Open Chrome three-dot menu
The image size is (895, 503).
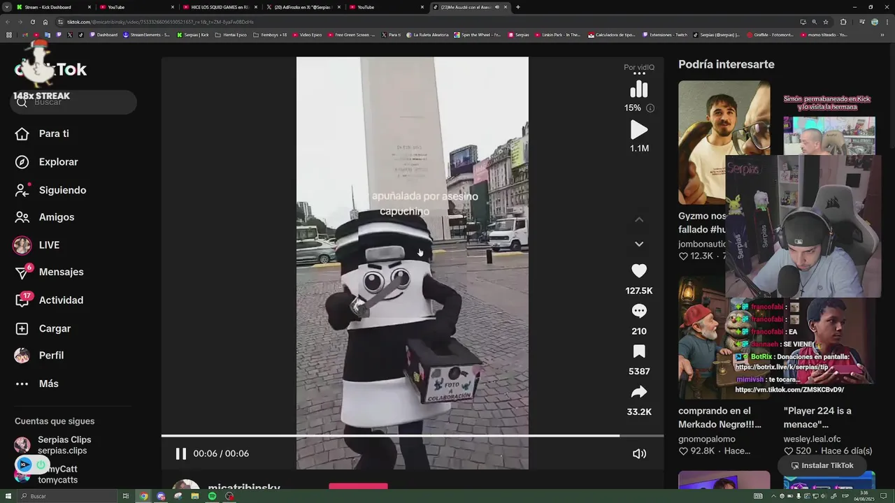(x=887, y=22)
